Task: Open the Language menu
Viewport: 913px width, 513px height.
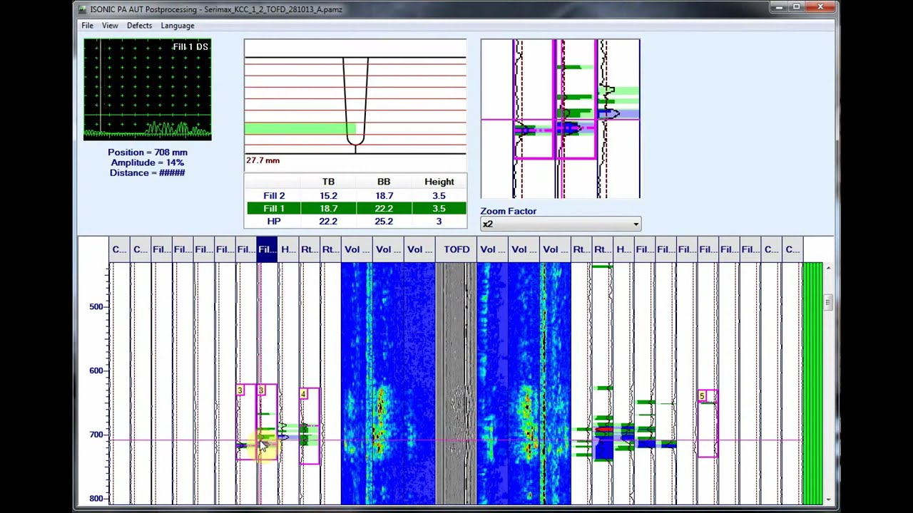Action: [178, 25]
